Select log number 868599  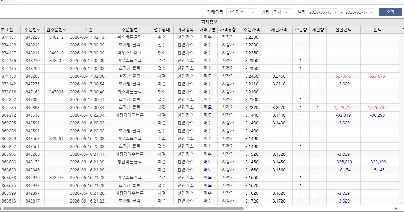click(x=9, y=193)
